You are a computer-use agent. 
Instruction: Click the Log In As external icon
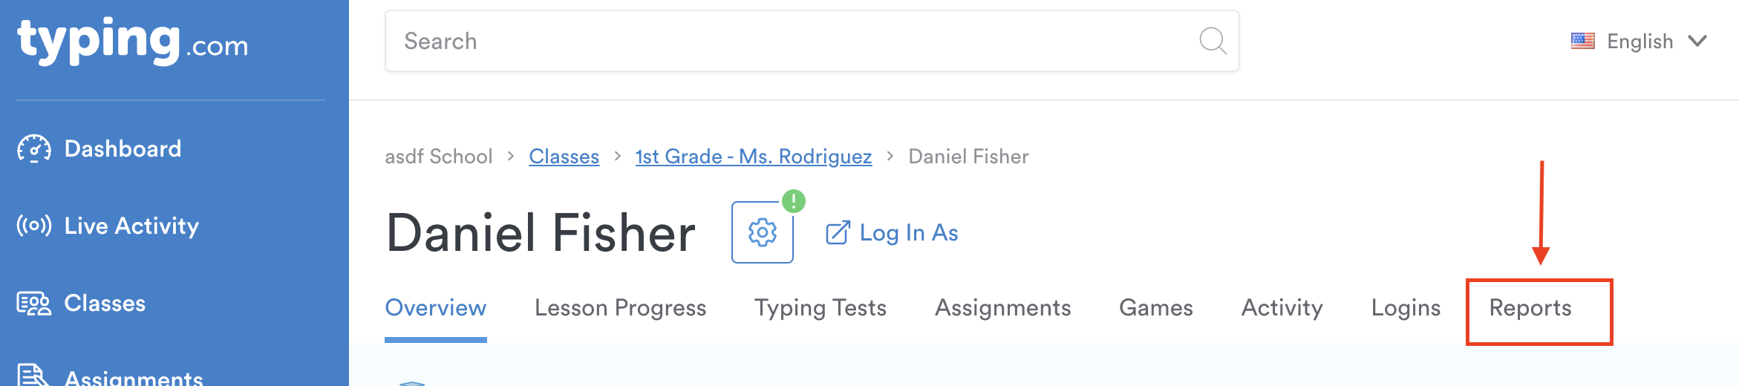click(x=838, y=233)
